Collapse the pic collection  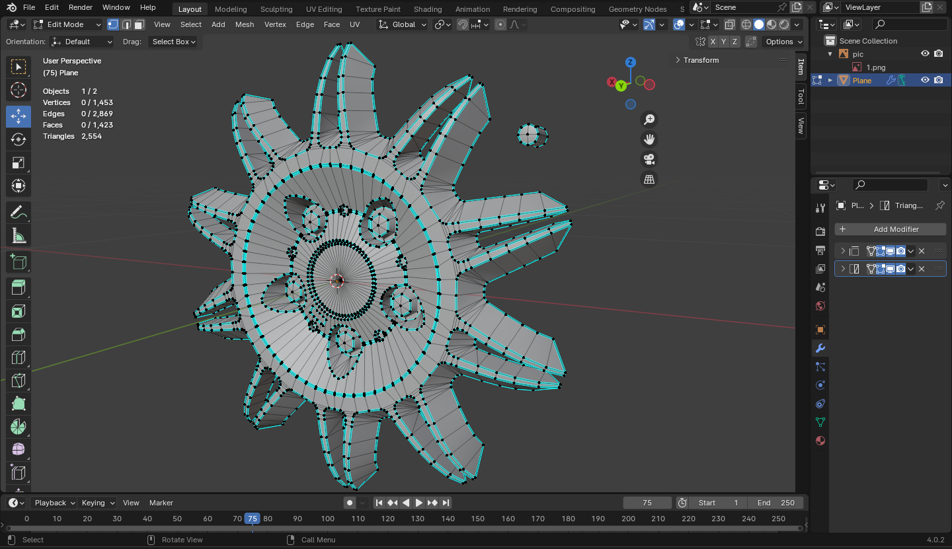(x=830, y=54)
